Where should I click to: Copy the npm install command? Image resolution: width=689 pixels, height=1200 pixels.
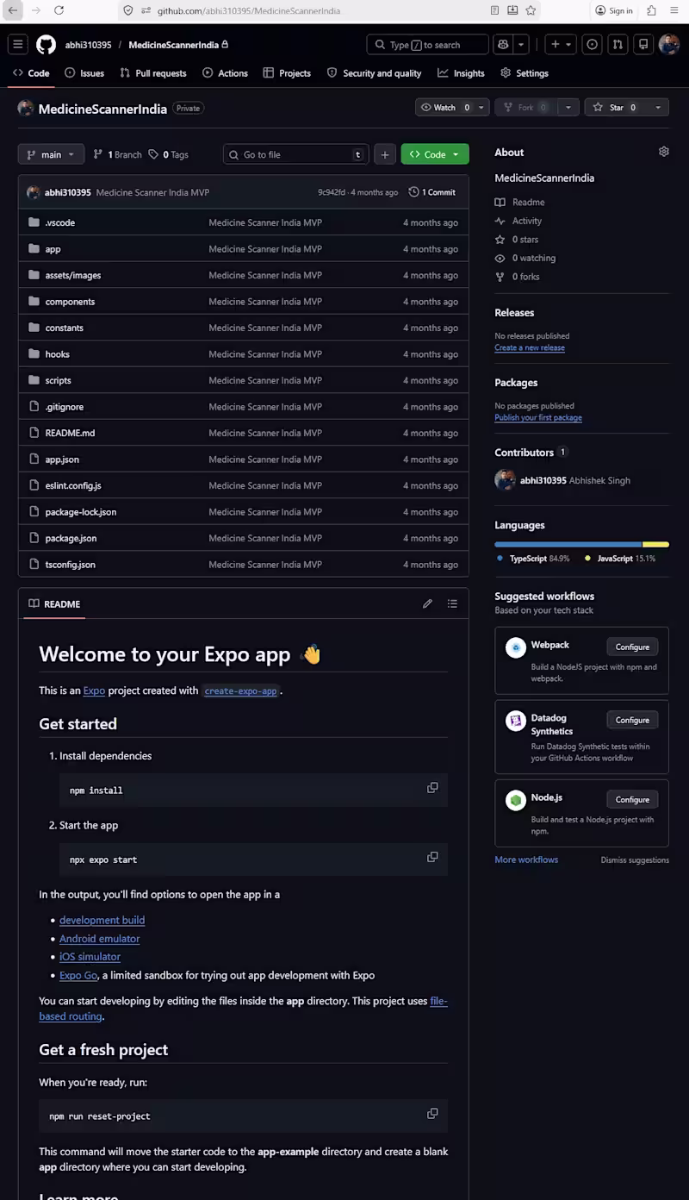(432, 788)
